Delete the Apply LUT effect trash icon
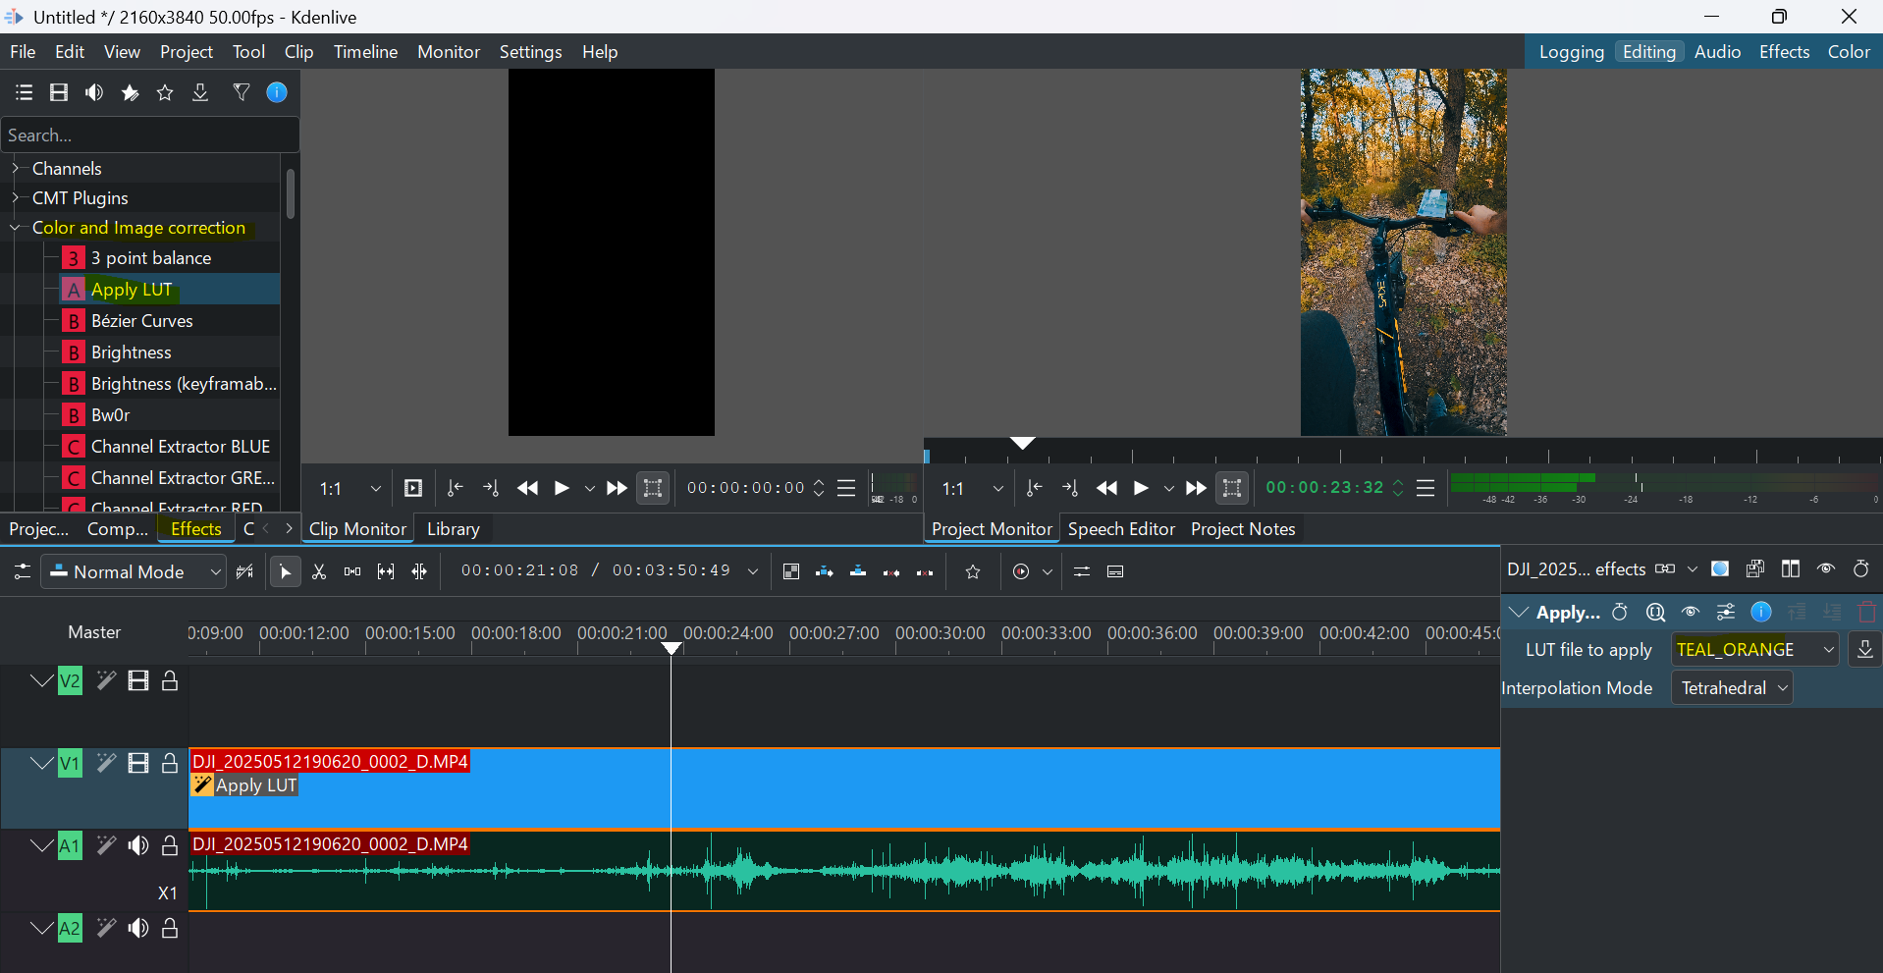 point(1867,613)
